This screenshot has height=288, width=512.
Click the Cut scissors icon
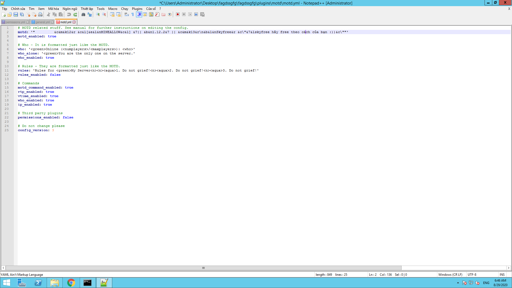(x=49, y=14)
